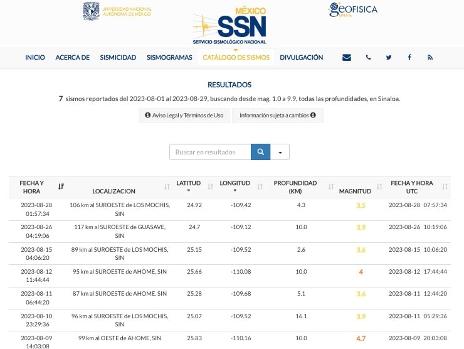Click the phone contact icon
Viewport: 464px width, 349px height.
click(x=368, y=58)
